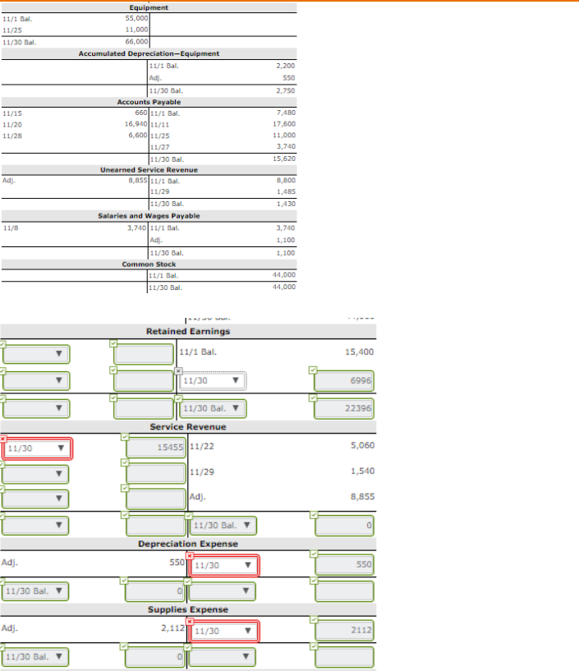Click the 1,485 Unearned Service Revenue amount
The height and width of the screenshot is (671, 579).
[286, 191]
